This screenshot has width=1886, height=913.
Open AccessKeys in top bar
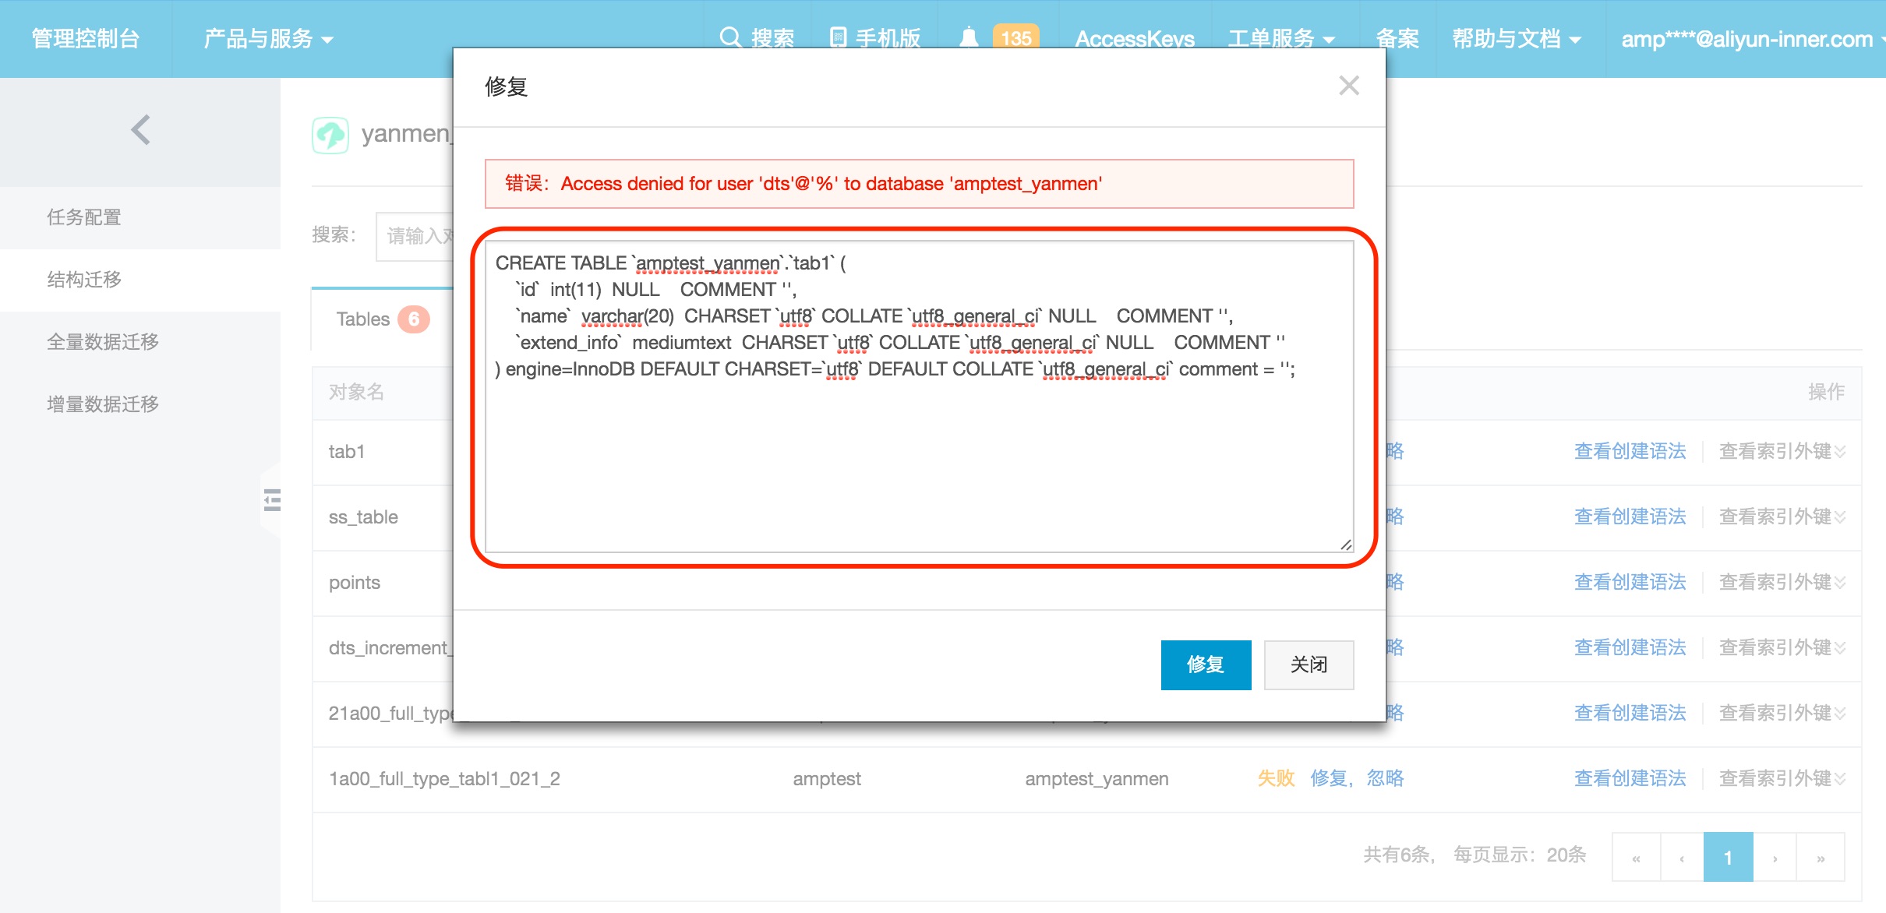point(1135,38)
